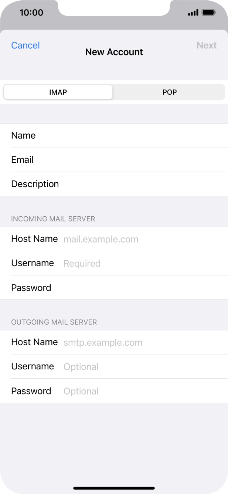Tap incoming mail server Password field
This screenshot has height=494, width=228.
(140, 288)
